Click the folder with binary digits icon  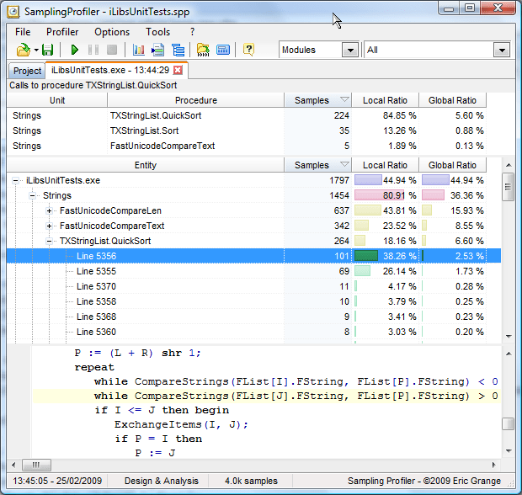tap(203, 50)
